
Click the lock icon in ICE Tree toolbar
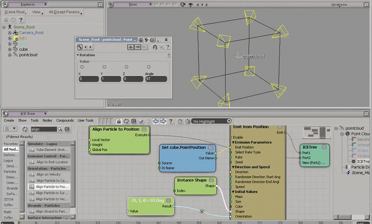point(119,122)
